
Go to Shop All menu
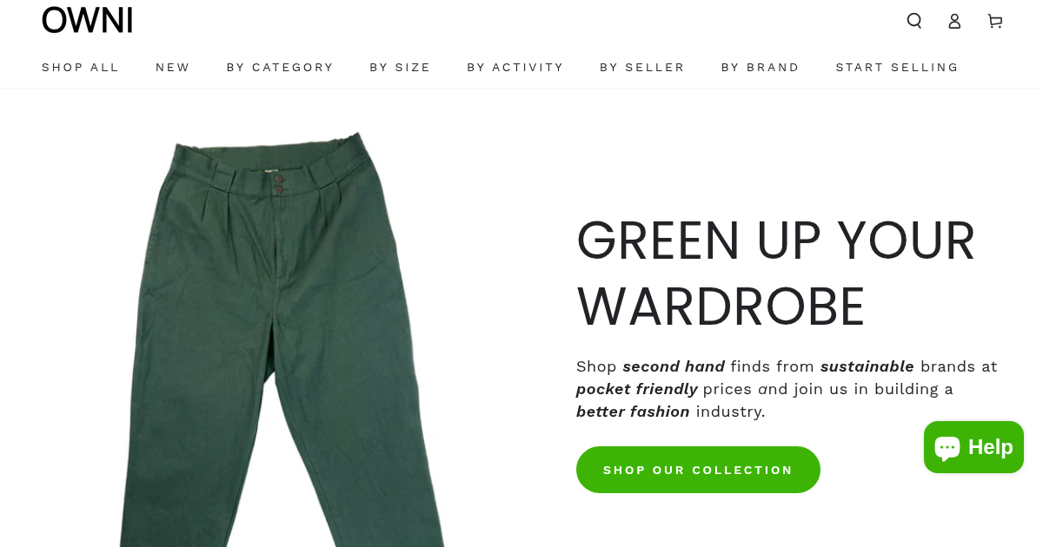point(80,67)
